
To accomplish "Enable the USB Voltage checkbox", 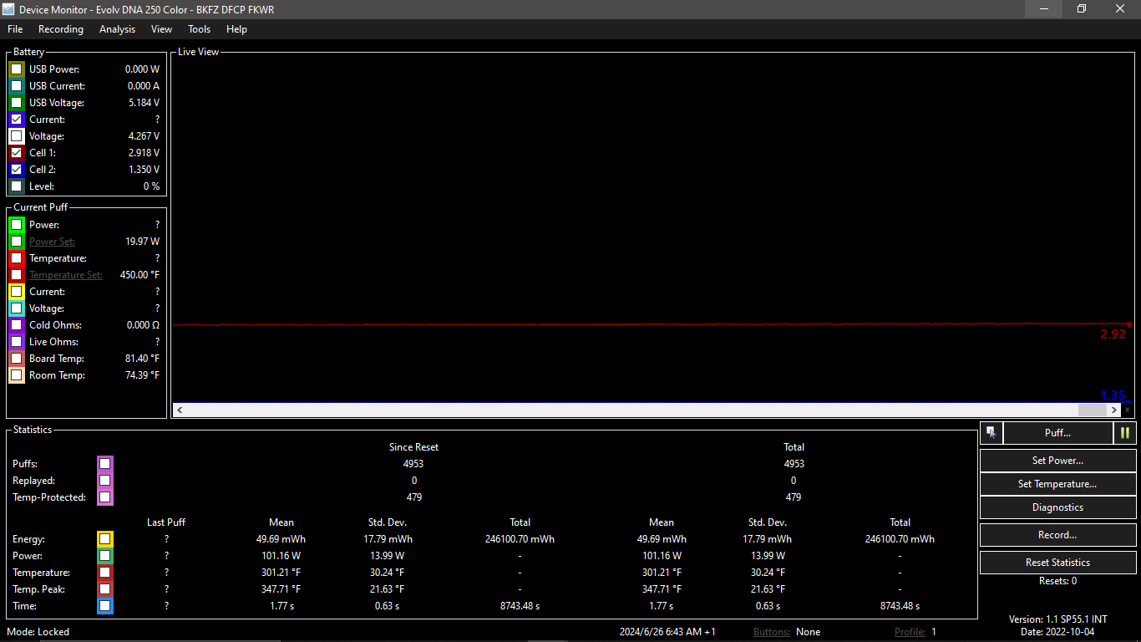I will [x=17, y=103].
